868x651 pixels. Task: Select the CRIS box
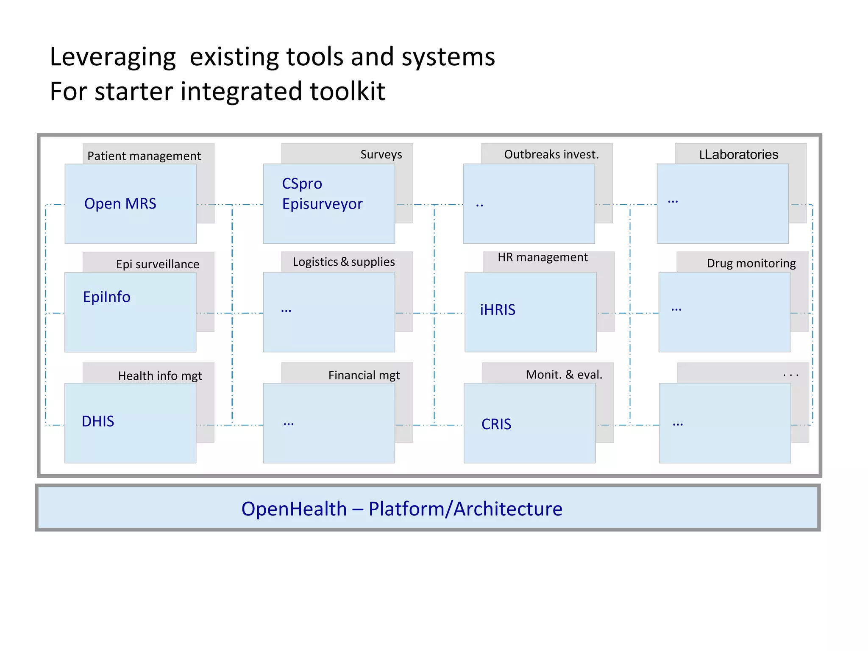pos(529,423)
